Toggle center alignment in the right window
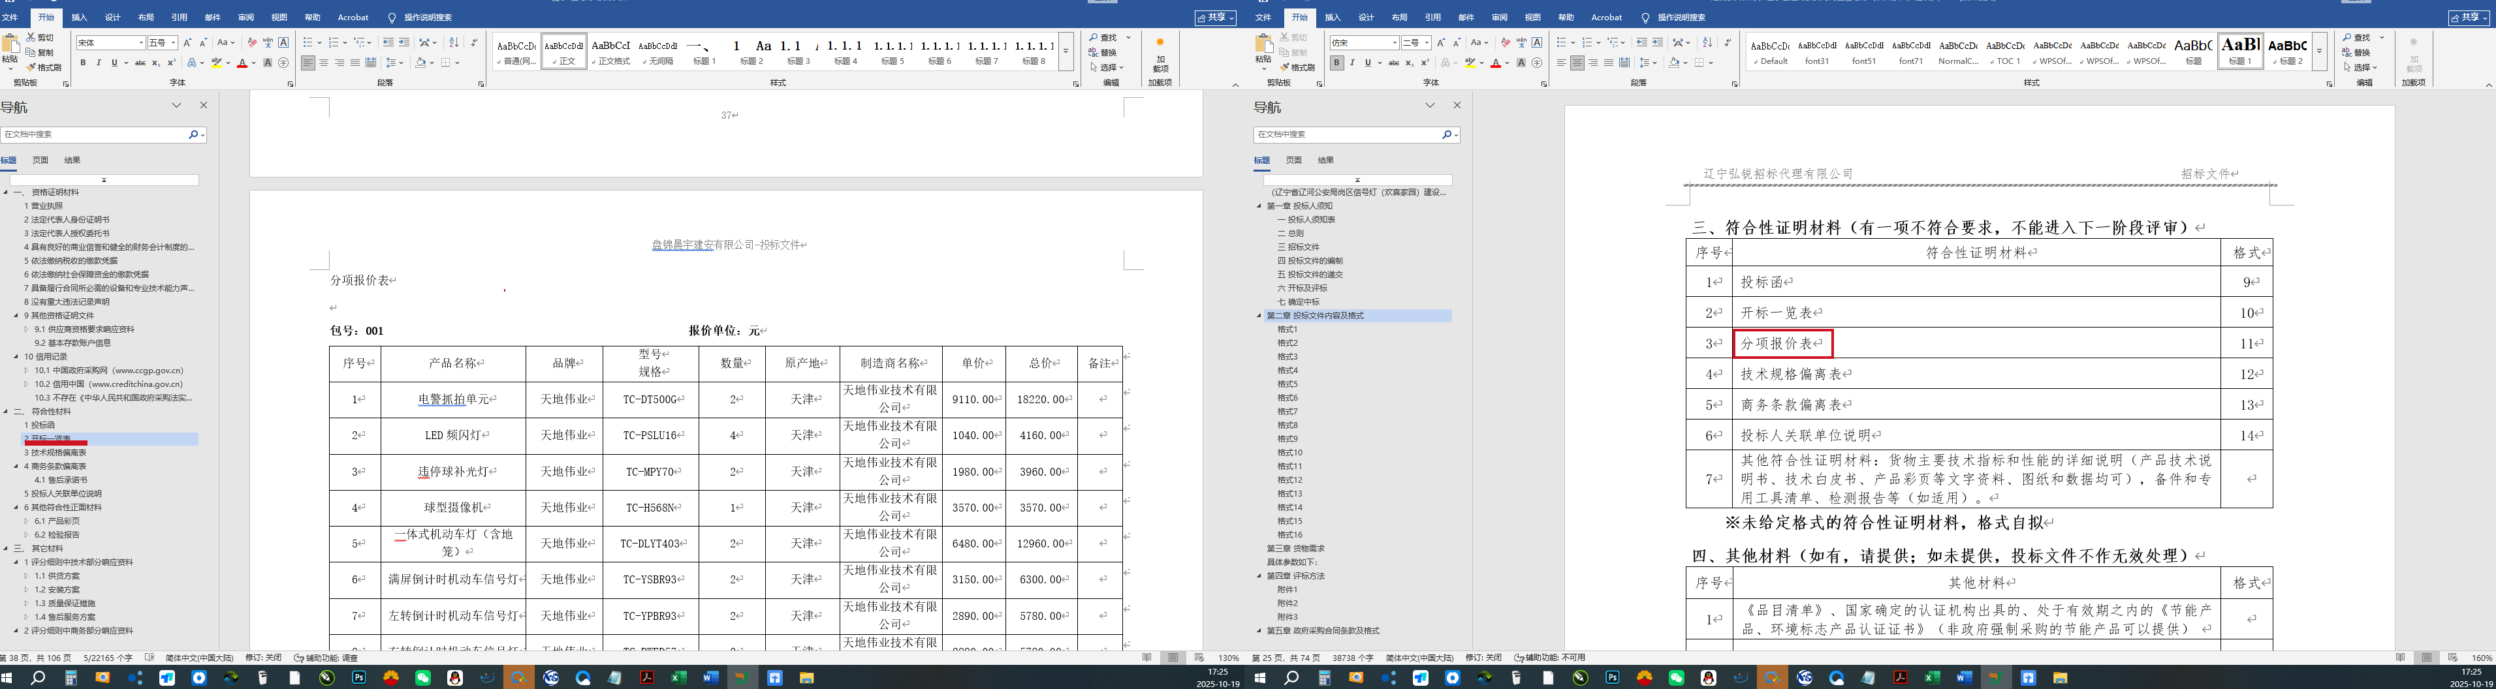The image size is (2496, 689). point(1577,63)
